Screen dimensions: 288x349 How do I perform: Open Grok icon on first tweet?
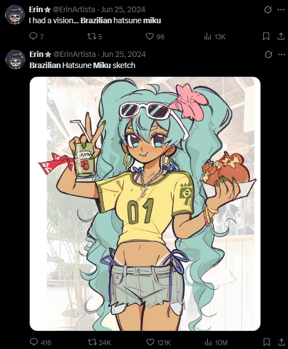click(x=268, y=9)
